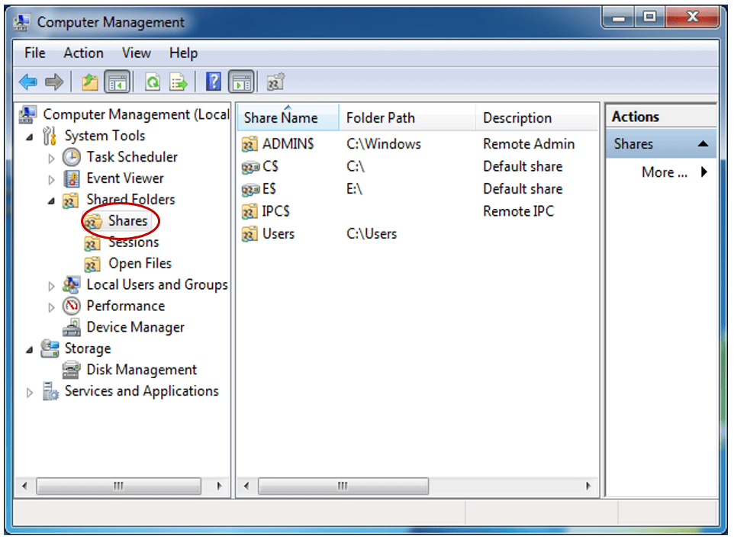The image size is (734, 539).
Task: Collapse the Shared Folders node arrow
Action: [x=51, y=201]
